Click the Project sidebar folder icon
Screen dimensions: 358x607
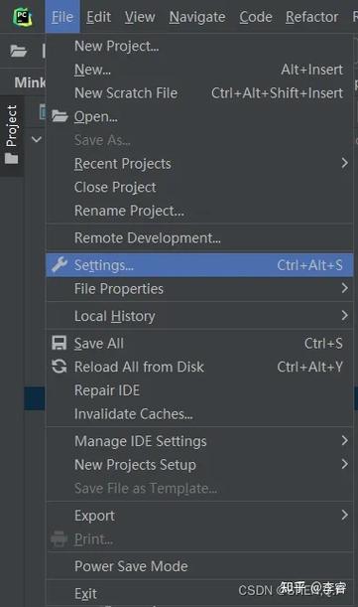point(12,158)
